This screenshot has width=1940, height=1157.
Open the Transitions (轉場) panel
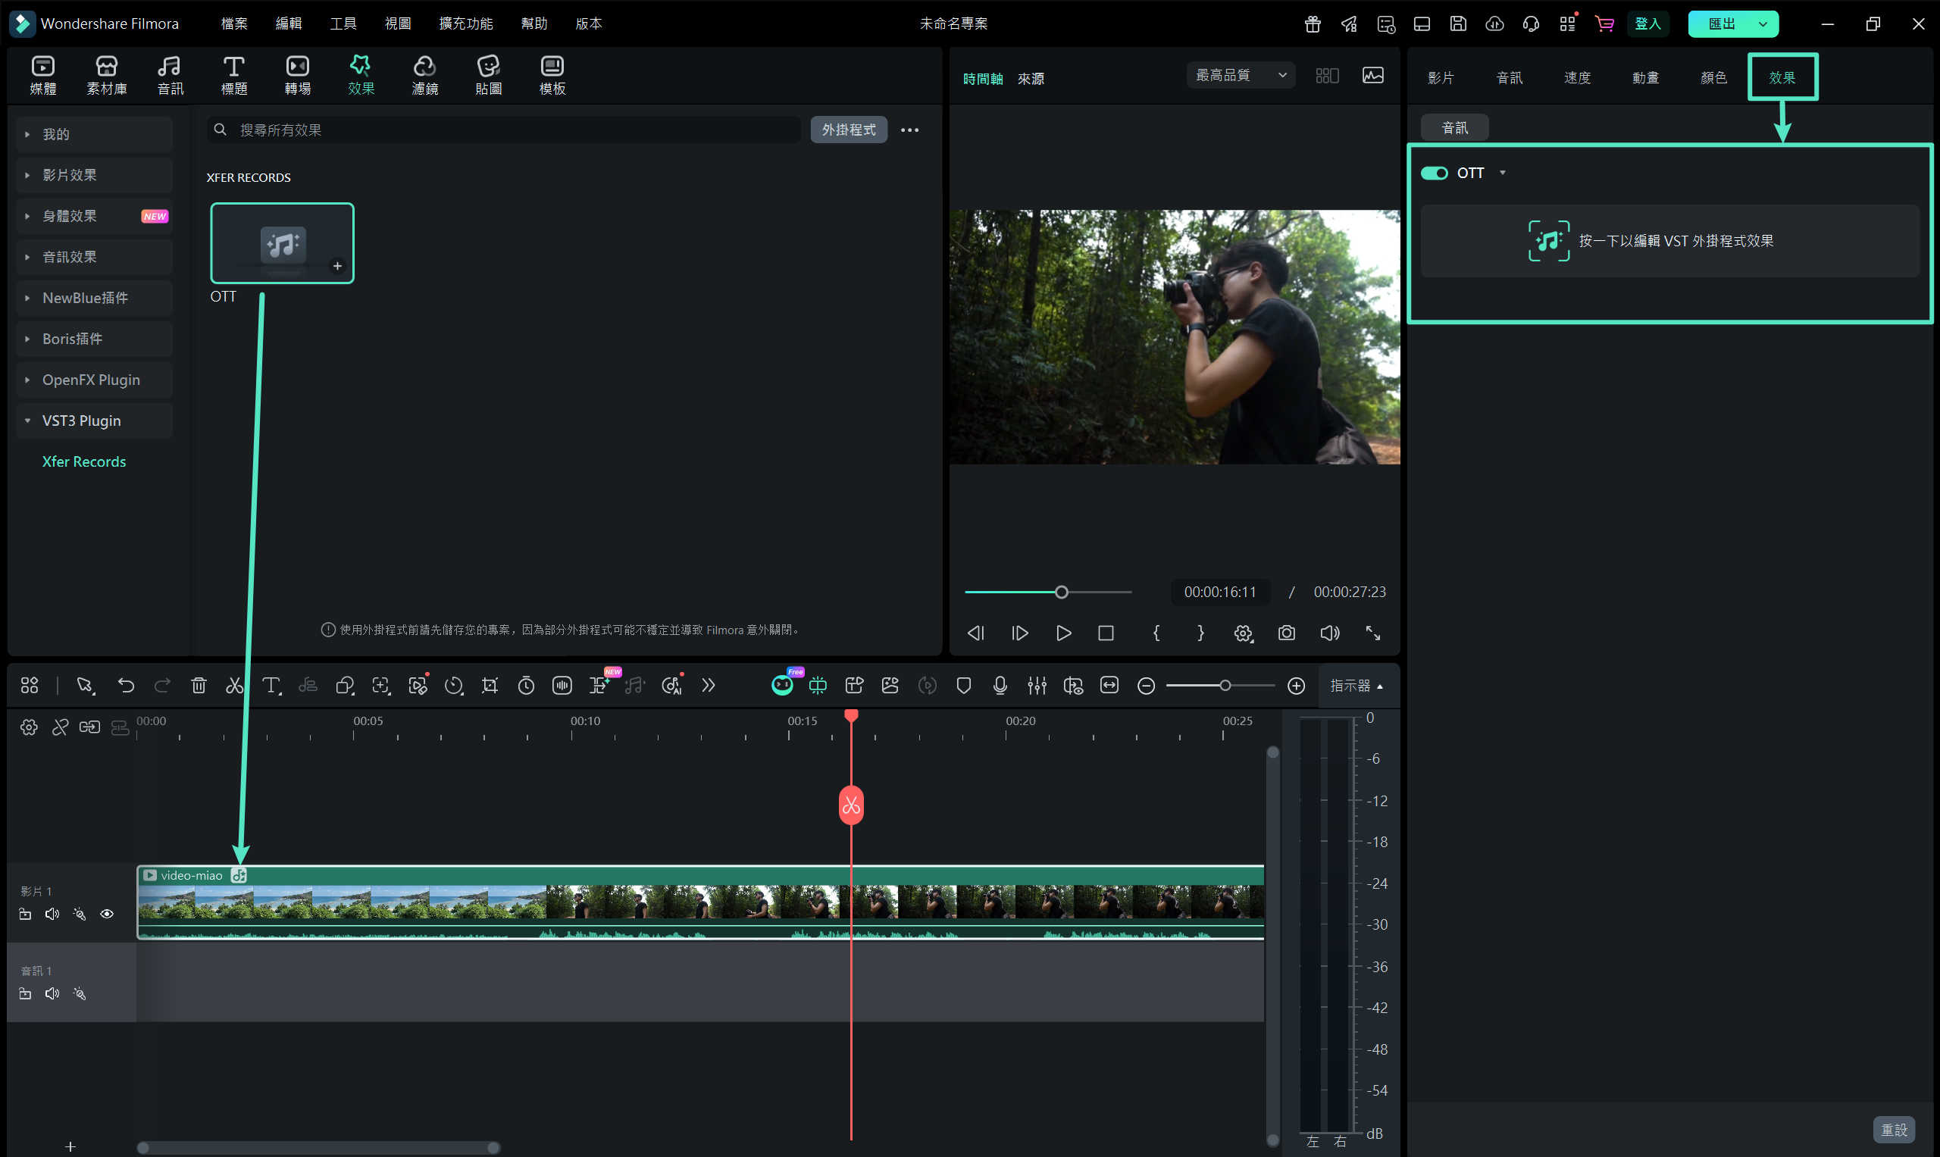[x=297, y=76]
